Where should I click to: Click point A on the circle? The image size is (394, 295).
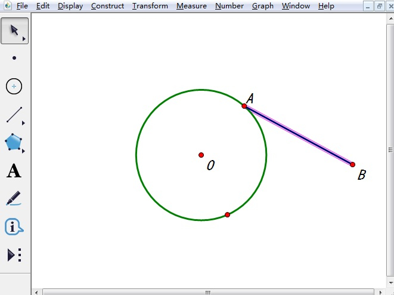click(x=244, y=106)
